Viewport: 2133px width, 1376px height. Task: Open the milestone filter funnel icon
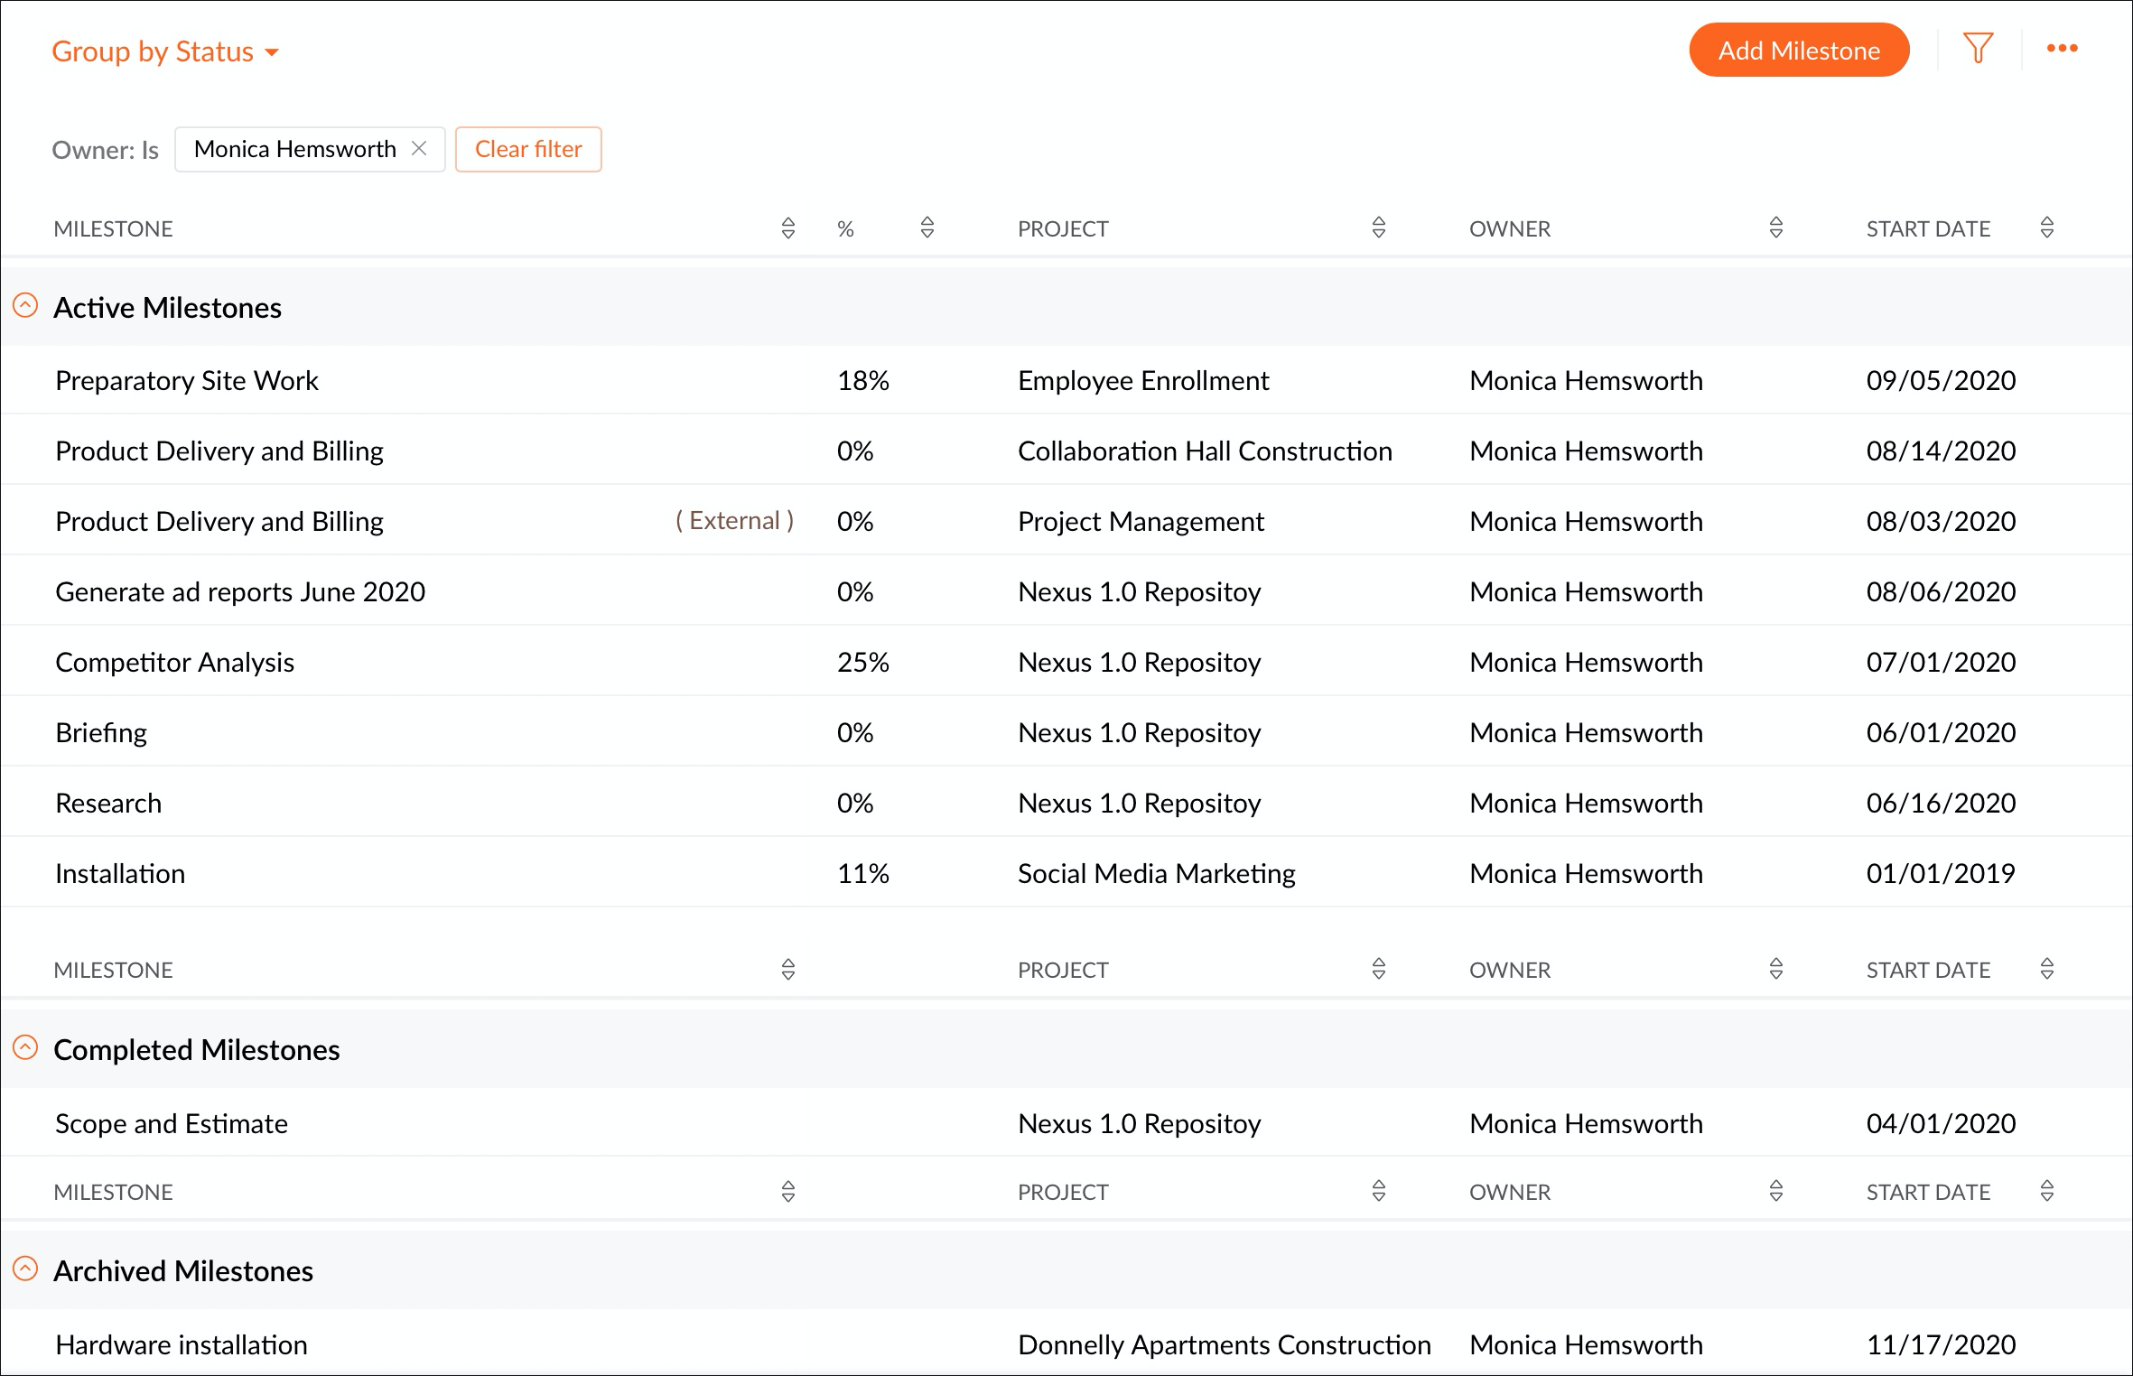(1978, 49)
